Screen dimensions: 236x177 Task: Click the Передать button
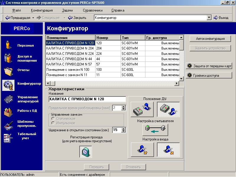tap(97, 167)
